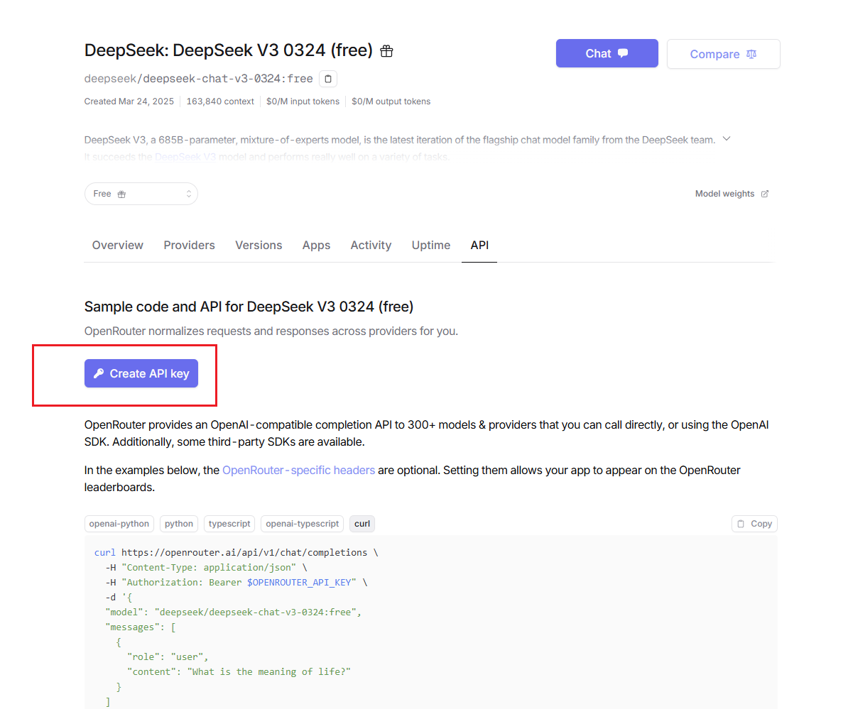Select the openai-python code sample

click(x=119, y=524)
